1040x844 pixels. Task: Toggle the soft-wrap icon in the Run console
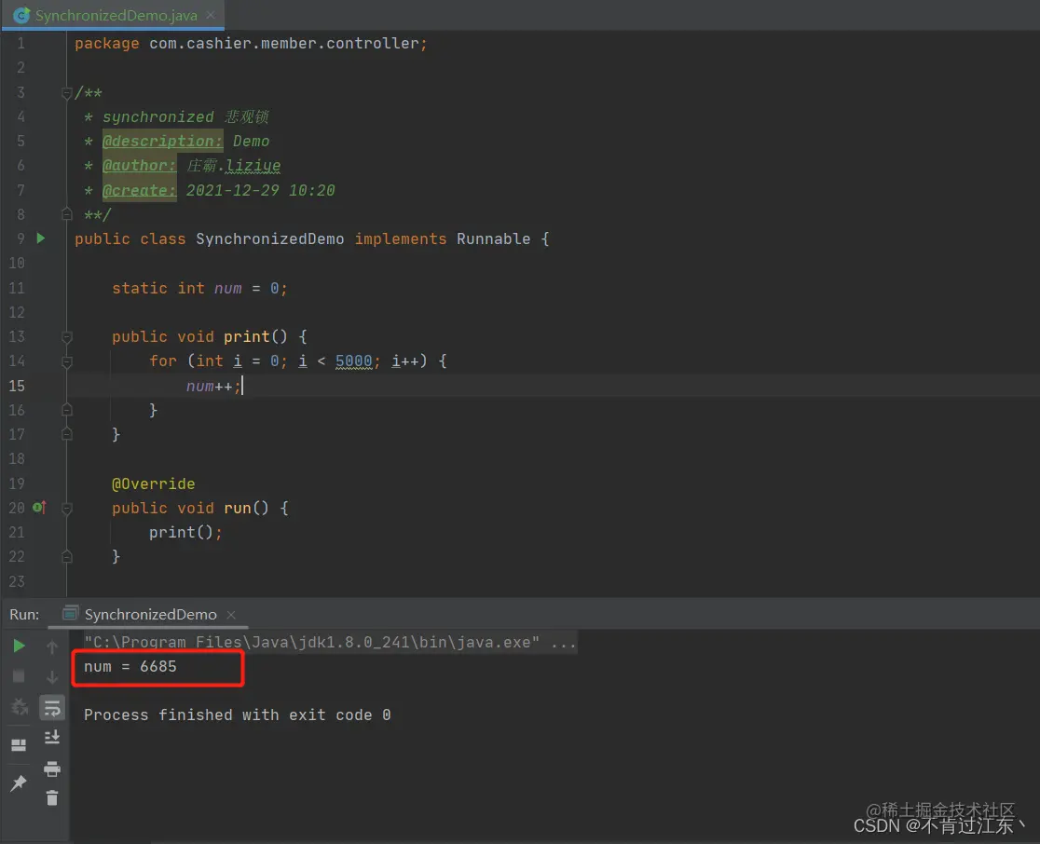pos(52,707)
